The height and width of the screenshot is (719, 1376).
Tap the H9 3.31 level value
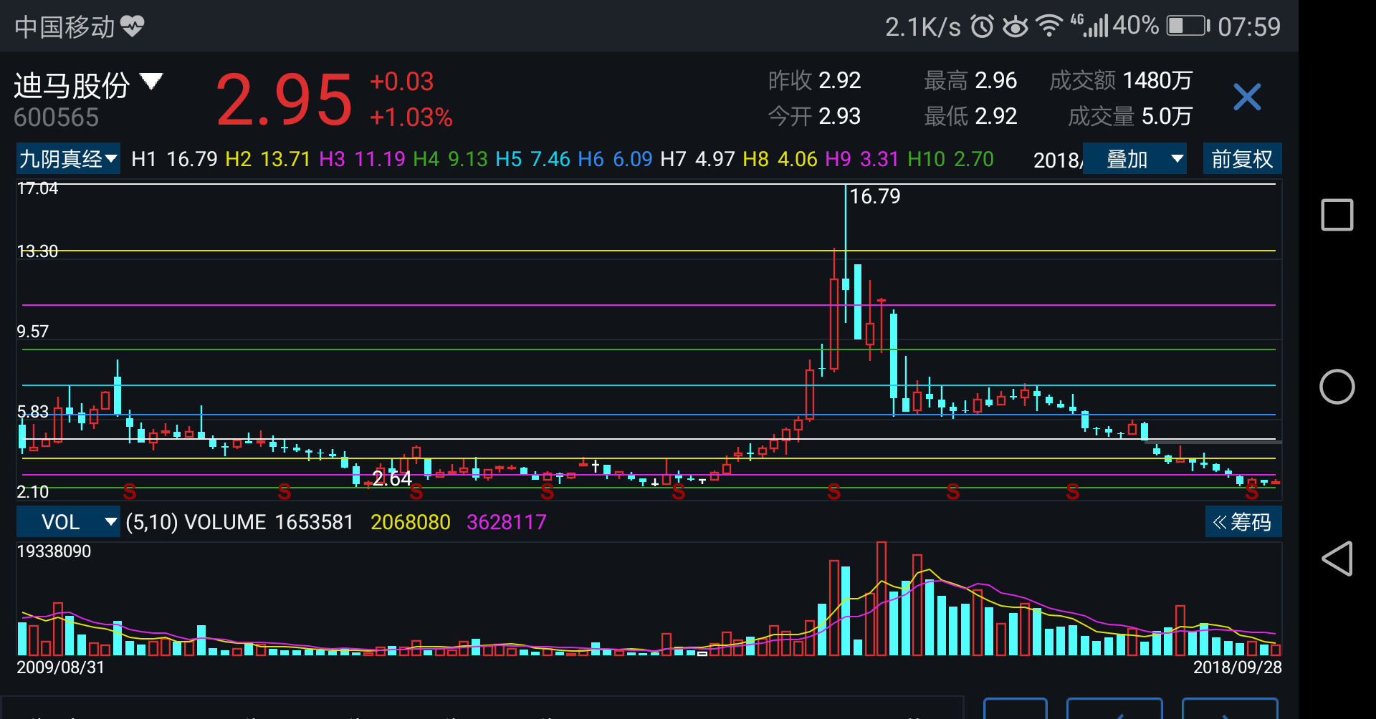(862, 159)
